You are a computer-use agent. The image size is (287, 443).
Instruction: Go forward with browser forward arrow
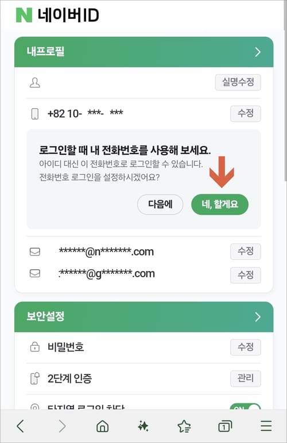62,426
